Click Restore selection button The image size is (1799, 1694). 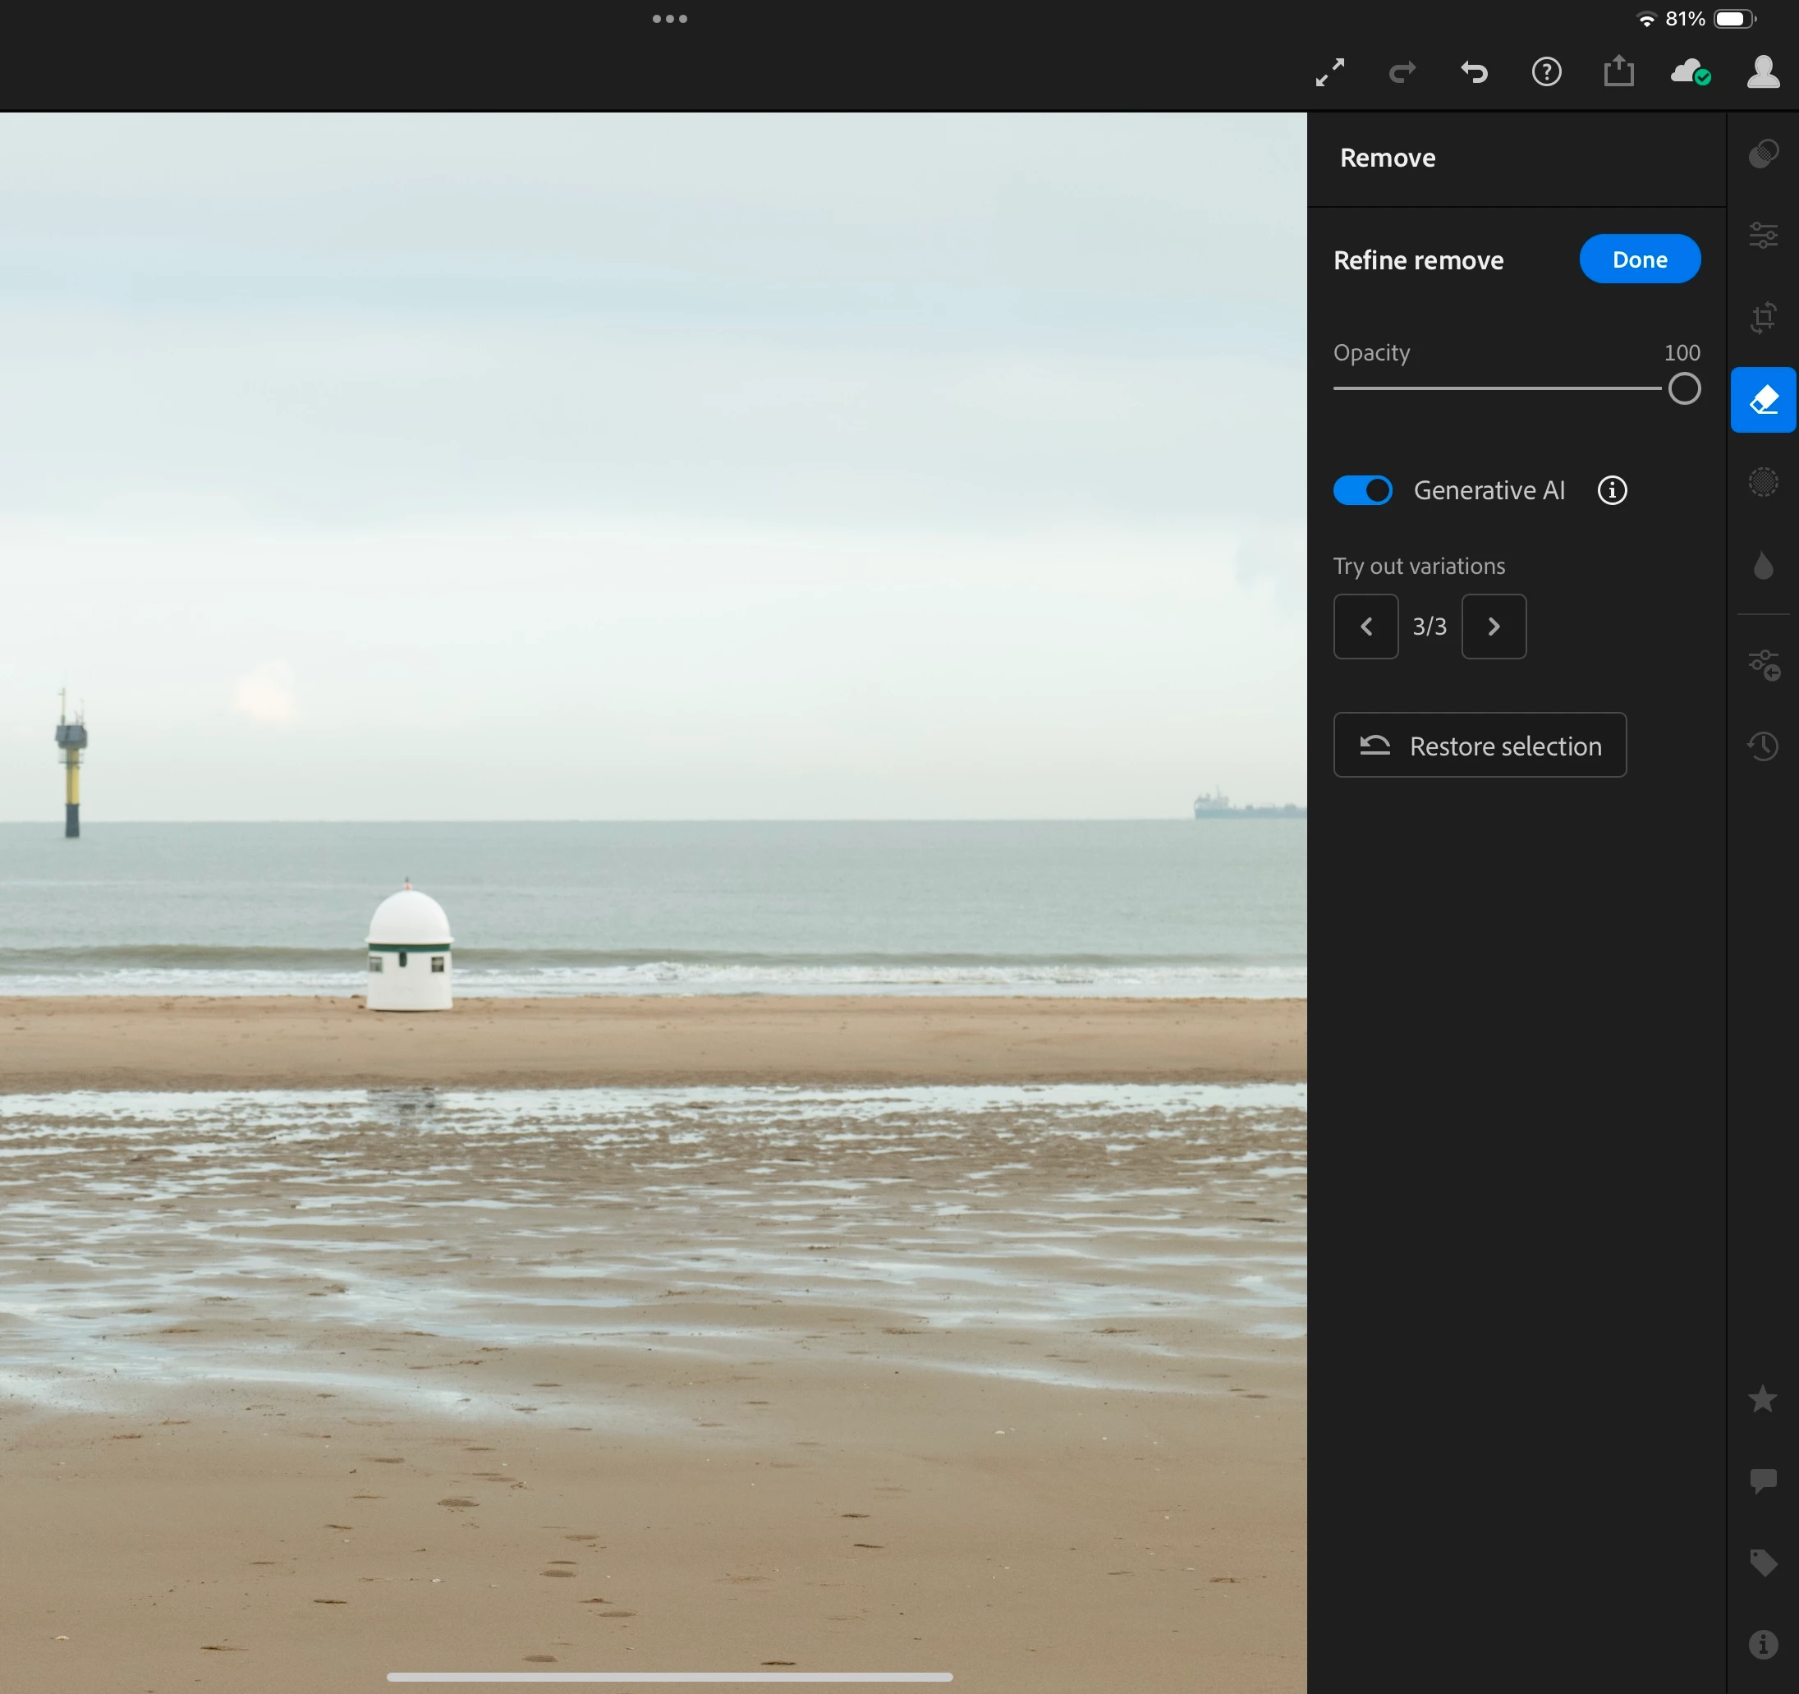click(1480, 746)
